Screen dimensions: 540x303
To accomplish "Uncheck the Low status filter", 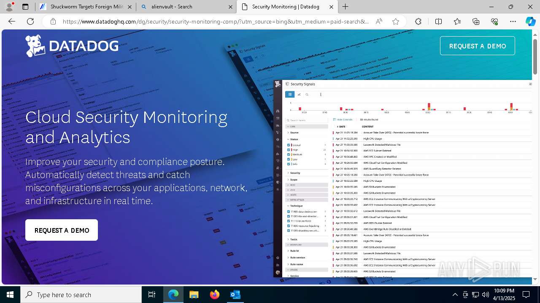I will point(289,159).
